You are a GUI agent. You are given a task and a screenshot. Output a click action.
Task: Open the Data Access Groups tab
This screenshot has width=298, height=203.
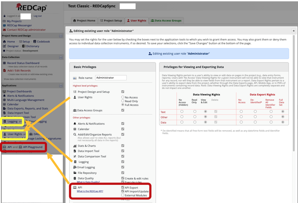(166, 20)
